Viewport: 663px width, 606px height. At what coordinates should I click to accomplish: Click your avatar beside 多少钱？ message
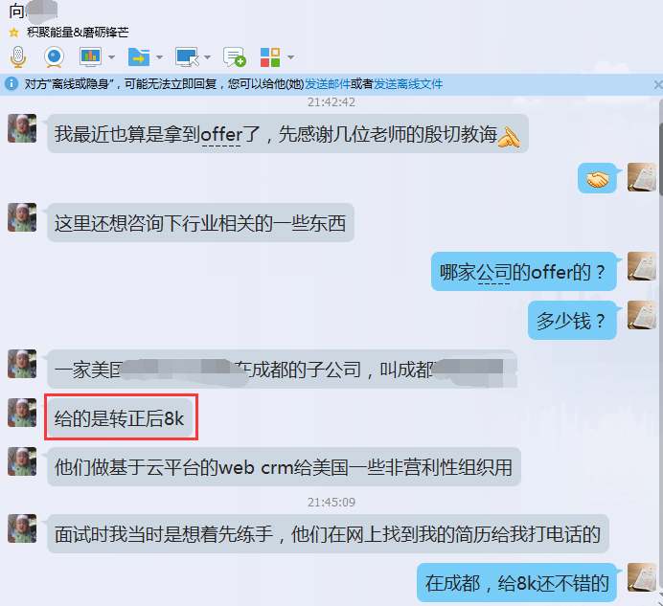tap(642, 315)
